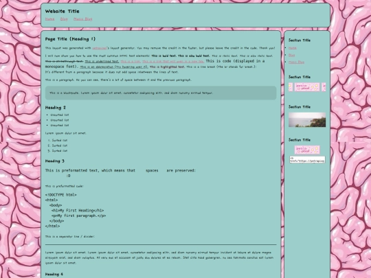Click the blockquote lorem ipsum box
The image size is (371, 278).
click(x=161, y=93)
